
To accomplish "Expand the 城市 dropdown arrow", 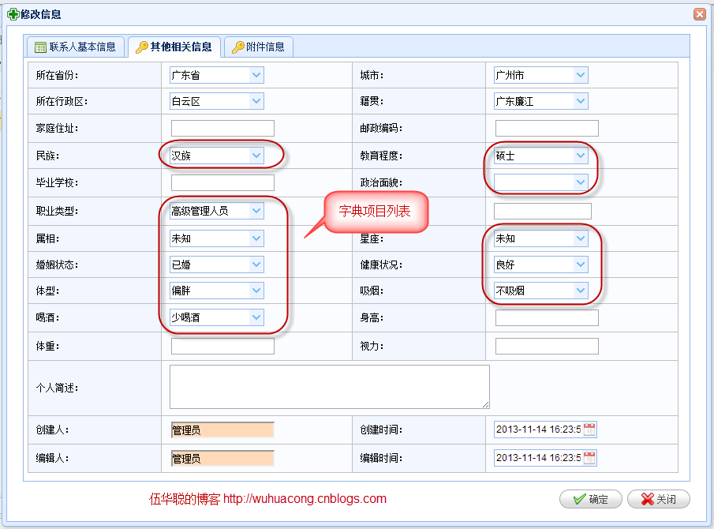I will 581,75.
